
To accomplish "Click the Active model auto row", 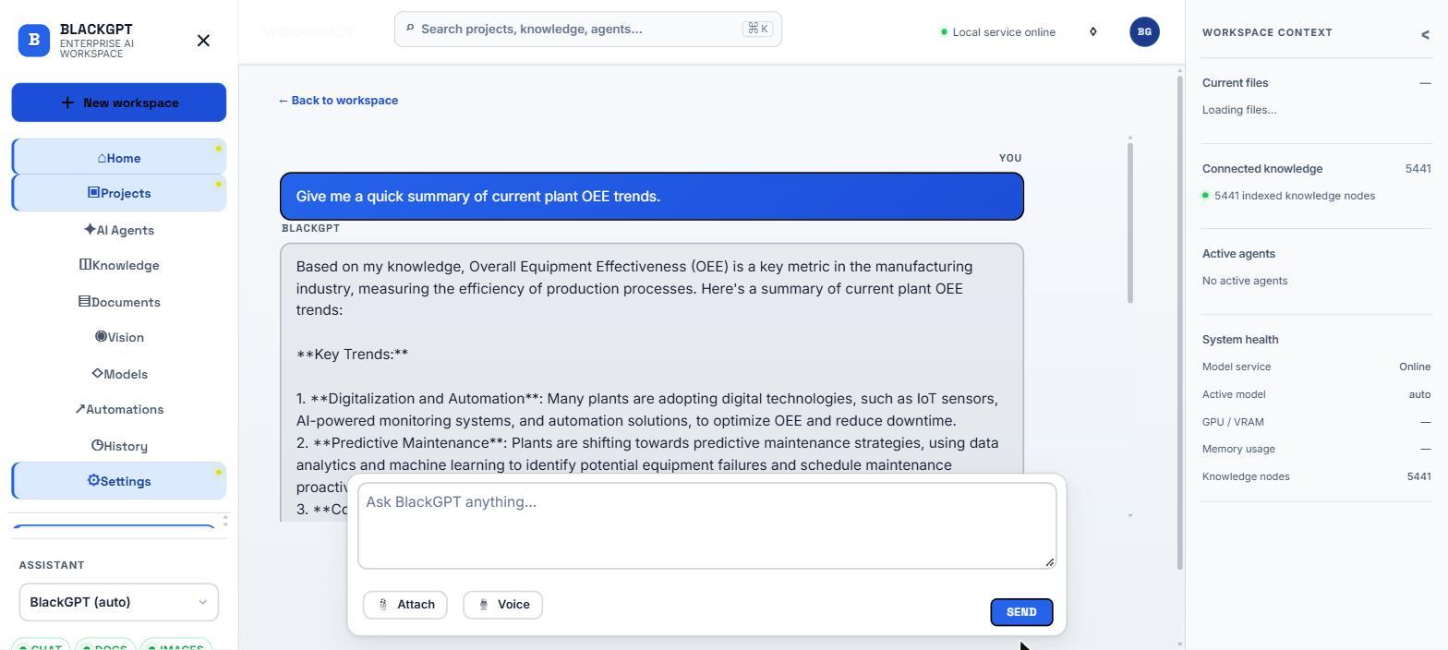I will [1317, 394].
